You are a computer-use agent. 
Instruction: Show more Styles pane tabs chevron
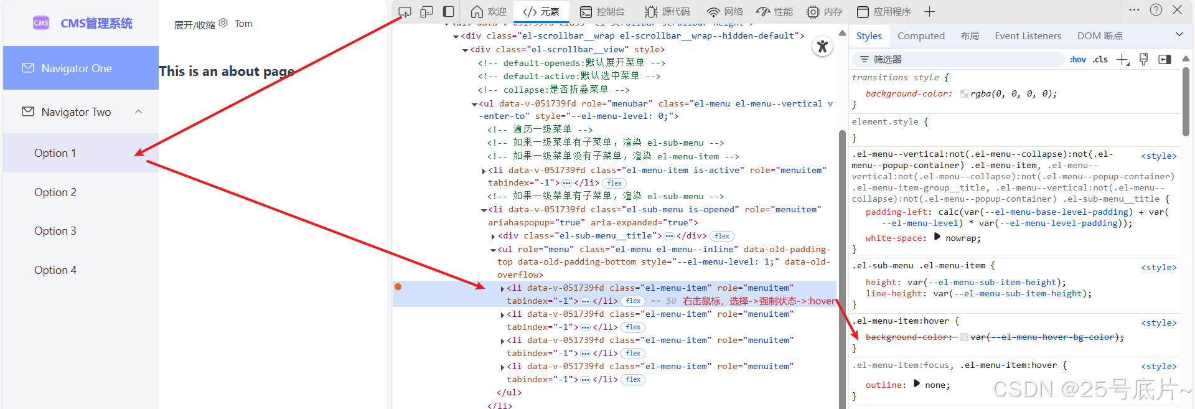pyautogui.click(x=1179, y=35)
